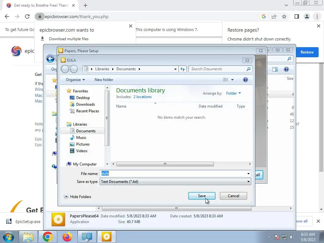The image size is (324, 243).
Task: Expand the arrow after Documents breadcrumb
Action: point(140,69)
